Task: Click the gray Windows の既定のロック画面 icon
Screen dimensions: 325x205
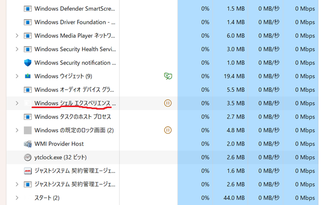Action: (27, 130)
